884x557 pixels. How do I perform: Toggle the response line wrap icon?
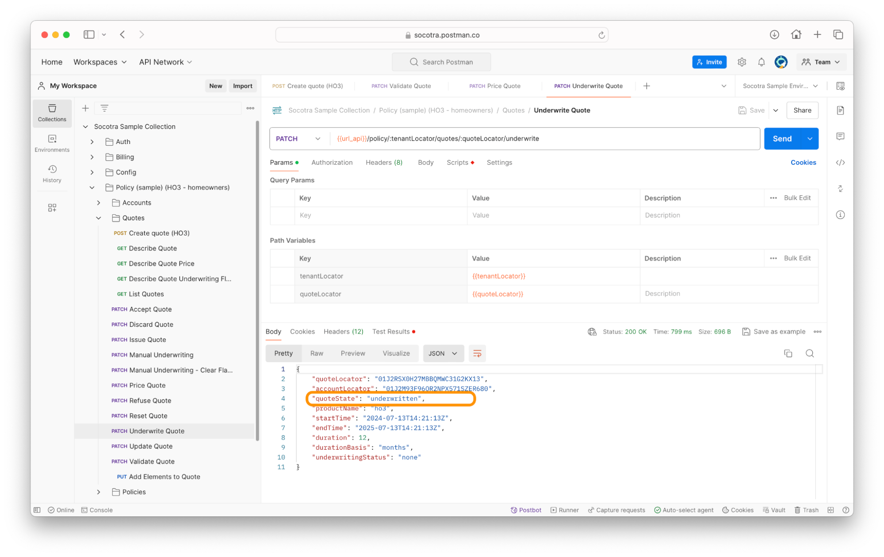pyautogui.click(x=477, y=353)
